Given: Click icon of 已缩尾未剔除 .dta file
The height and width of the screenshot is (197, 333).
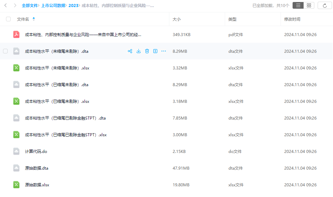Looking at the screenshot, I should [16, 84].
